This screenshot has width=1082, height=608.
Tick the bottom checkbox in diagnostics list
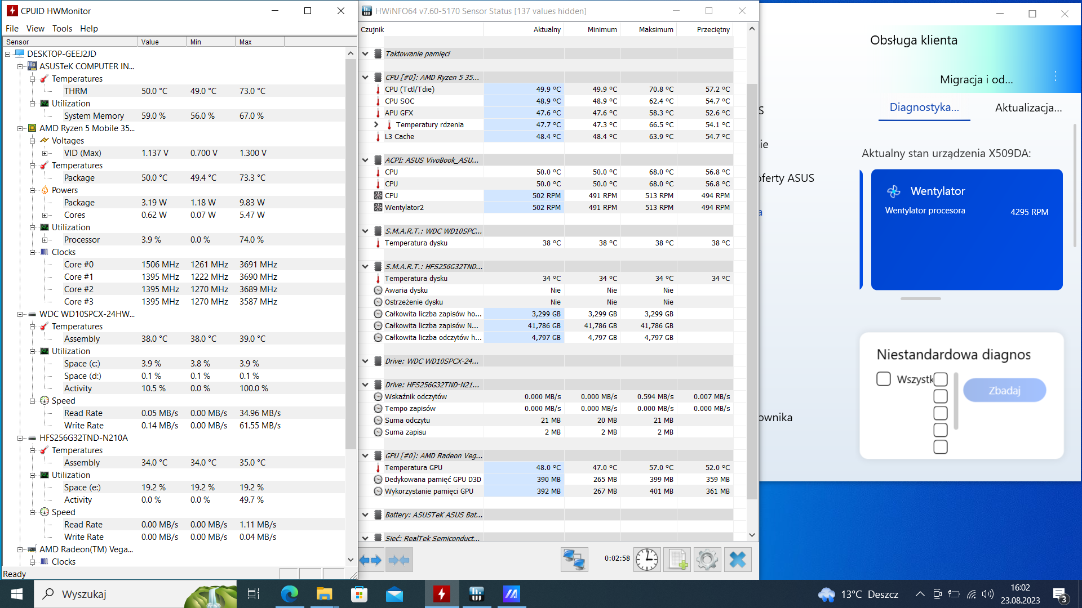(x=940, y=447)
